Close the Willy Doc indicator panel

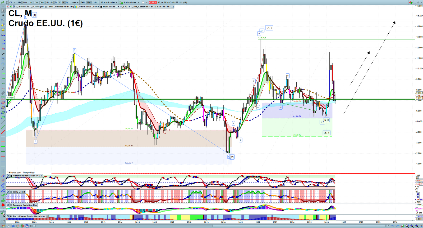coord(8,192)
